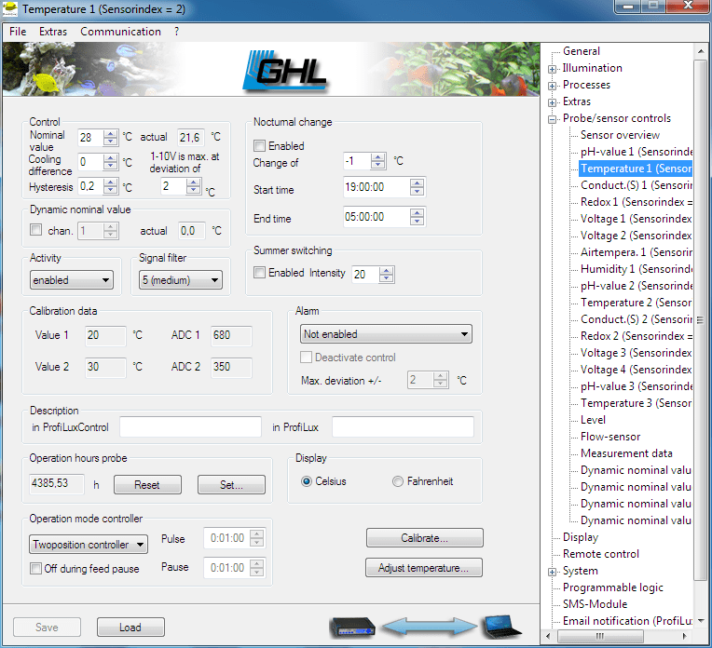
Task: Open the File menu
Action: (18, 32)
